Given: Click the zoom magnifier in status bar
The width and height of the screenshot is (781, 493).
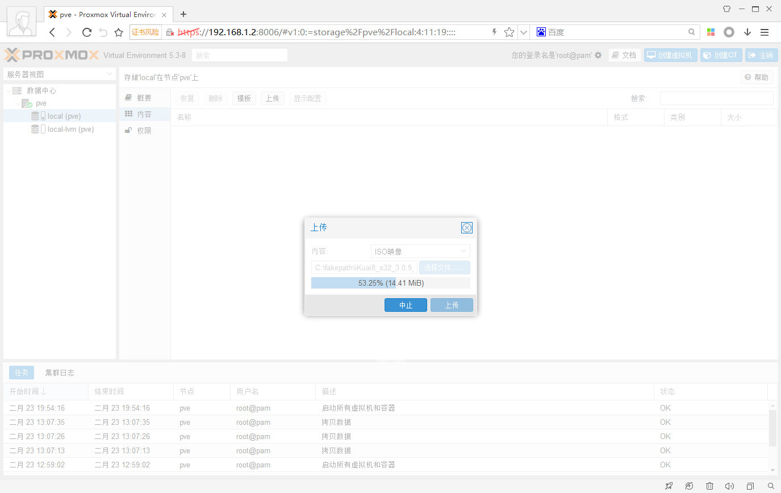Looking at the screenshot, I should point(771,486).
